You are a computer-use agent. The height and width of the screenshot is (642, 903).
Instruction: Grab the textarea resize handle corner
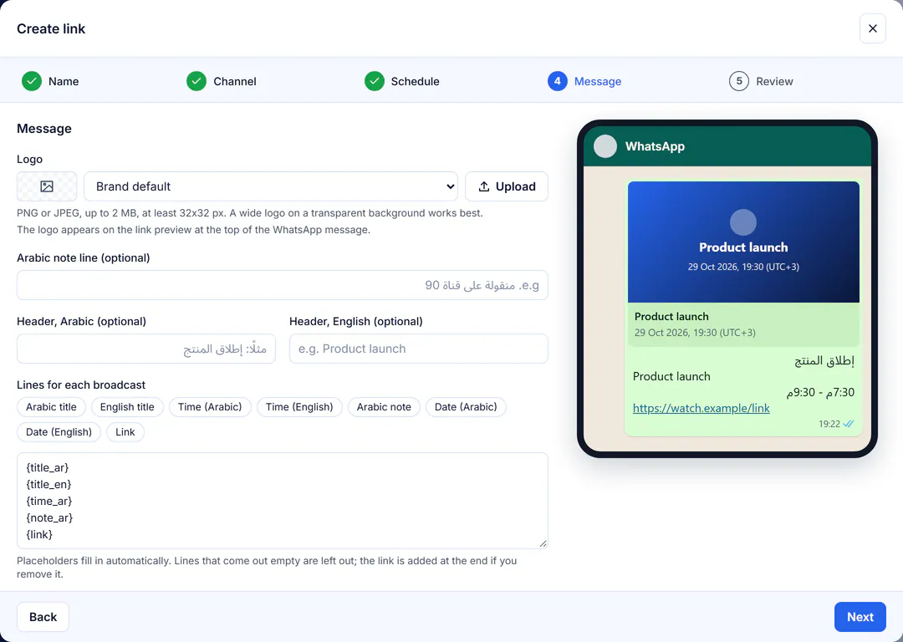pyautogui.click(x=543, y=543)
